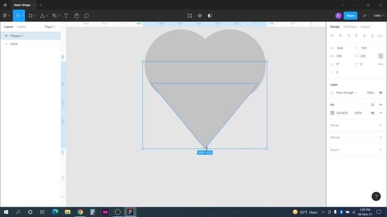Add a new file tab with plus
Viewport: 387px width, 217px height.
coord(41,5)
